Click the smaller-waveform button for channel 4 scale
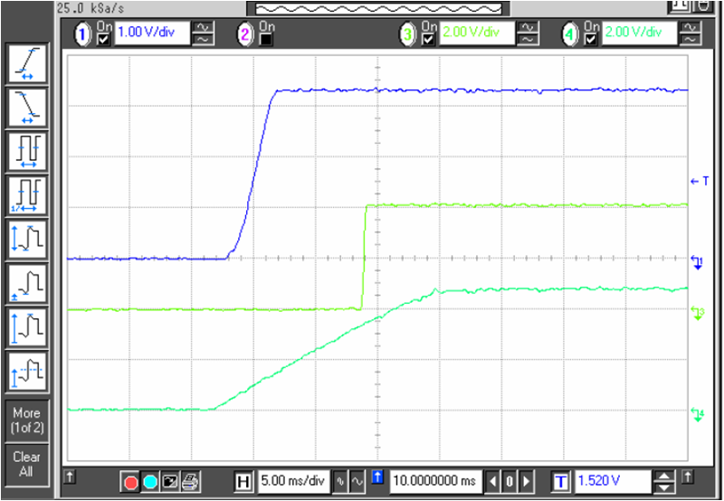 click(x=691, y=39)
